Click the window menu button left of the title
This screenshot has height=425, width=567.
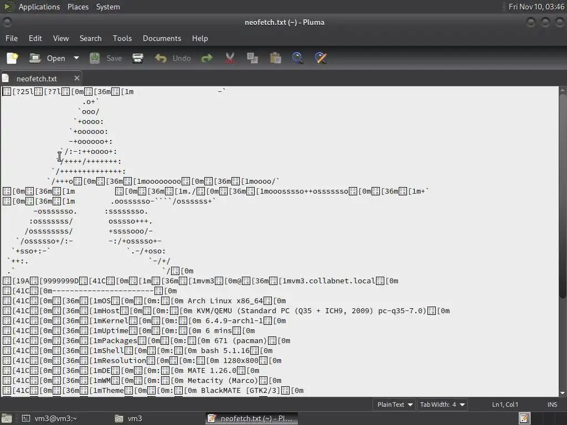(x=7, y=22)
